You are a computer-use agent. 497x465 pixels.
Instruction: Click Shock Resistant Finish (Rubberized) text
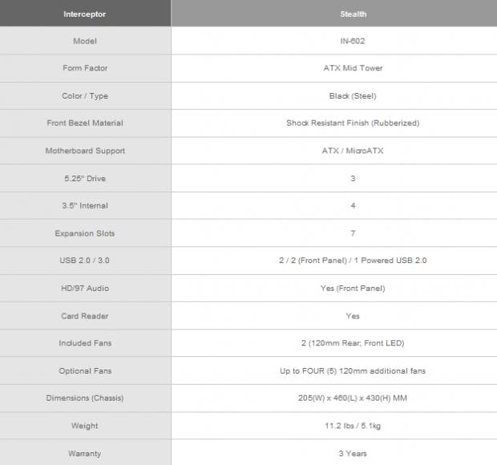(353, 123)
